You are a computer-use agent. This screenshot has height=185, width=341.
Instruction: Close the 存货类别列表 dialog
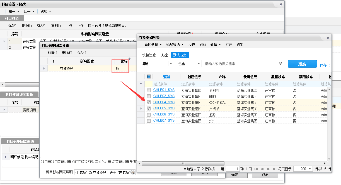pyautogui.click(x=328, y=38)
